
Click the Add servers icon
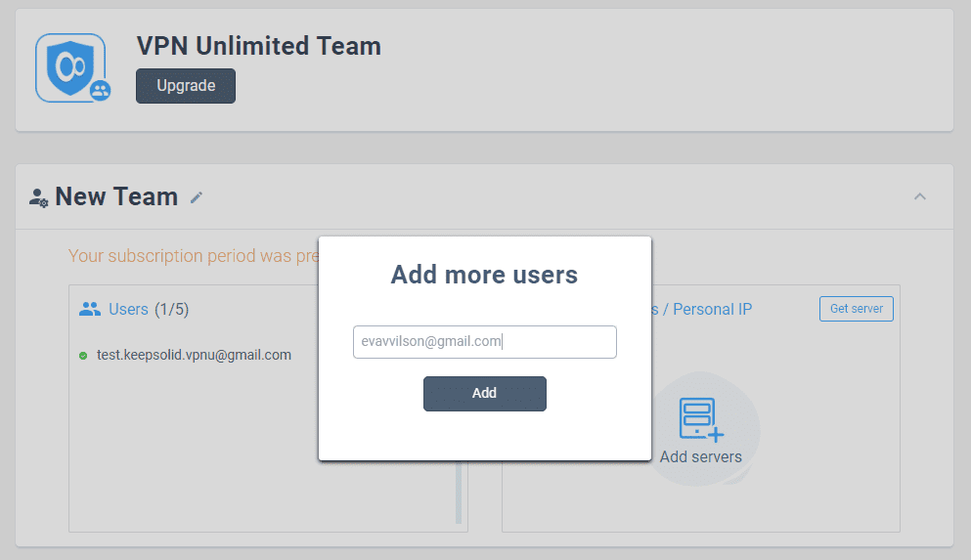point(700,420)
